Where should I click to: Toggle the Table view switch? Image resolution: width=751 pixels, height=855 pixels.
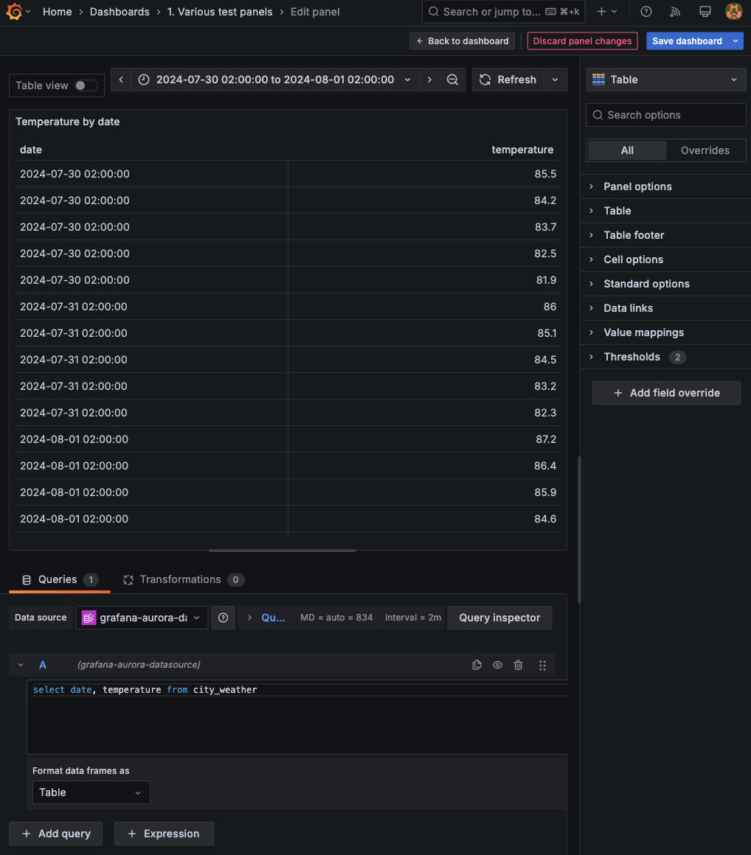coord(86,85)
